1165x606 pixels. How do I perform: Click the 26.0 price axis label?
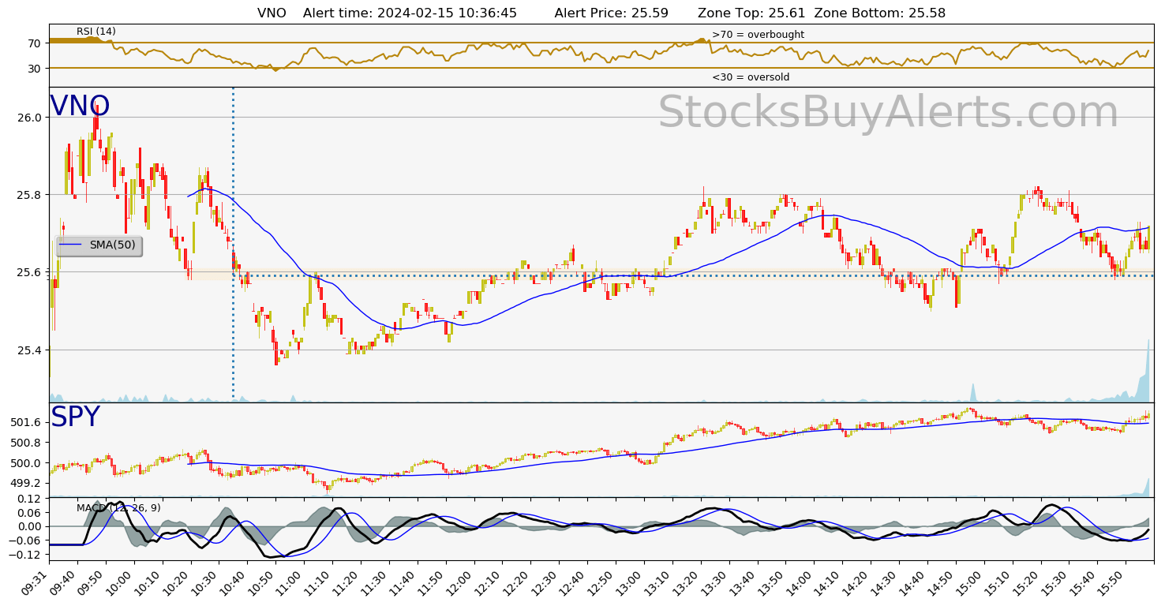pyautogui.click(x=29, y=118)
